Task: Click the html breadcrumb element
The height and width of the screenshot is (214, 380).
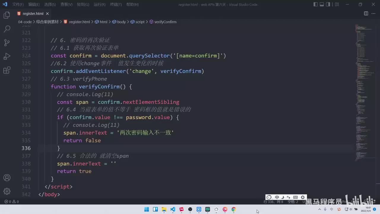Action: (x=101, y=22)
